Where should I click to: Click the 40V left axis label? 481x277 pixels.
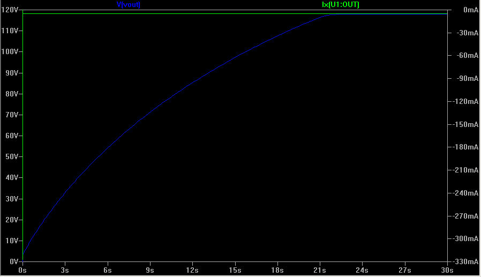[x=12, y=177]
